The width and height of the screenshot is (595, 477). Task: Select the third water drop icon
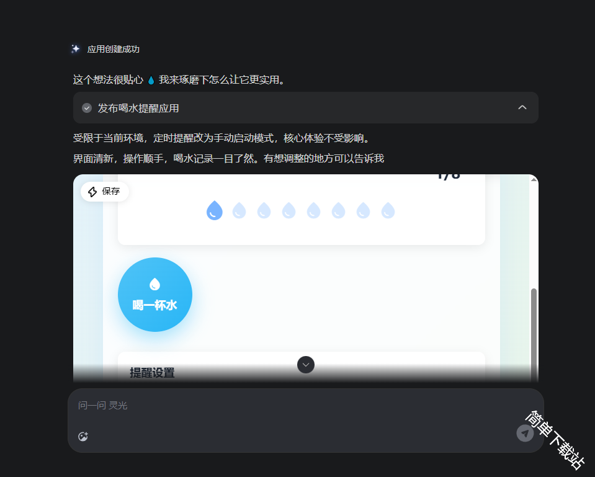[x=264, y=211]
